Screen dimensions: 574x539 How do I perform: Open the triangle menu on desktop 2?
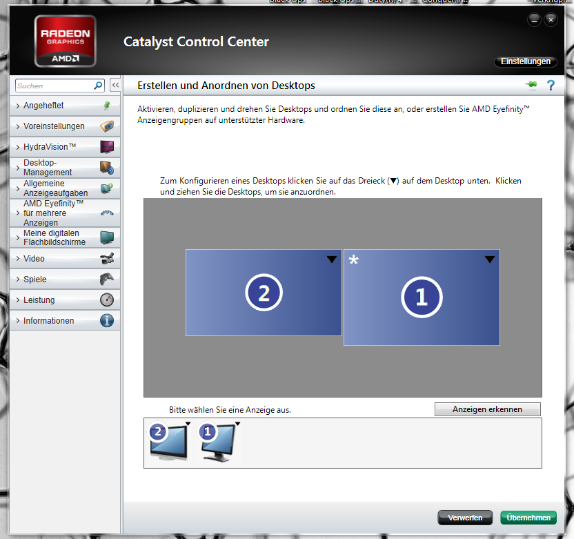pyautogui.click(x=332, y=259)
